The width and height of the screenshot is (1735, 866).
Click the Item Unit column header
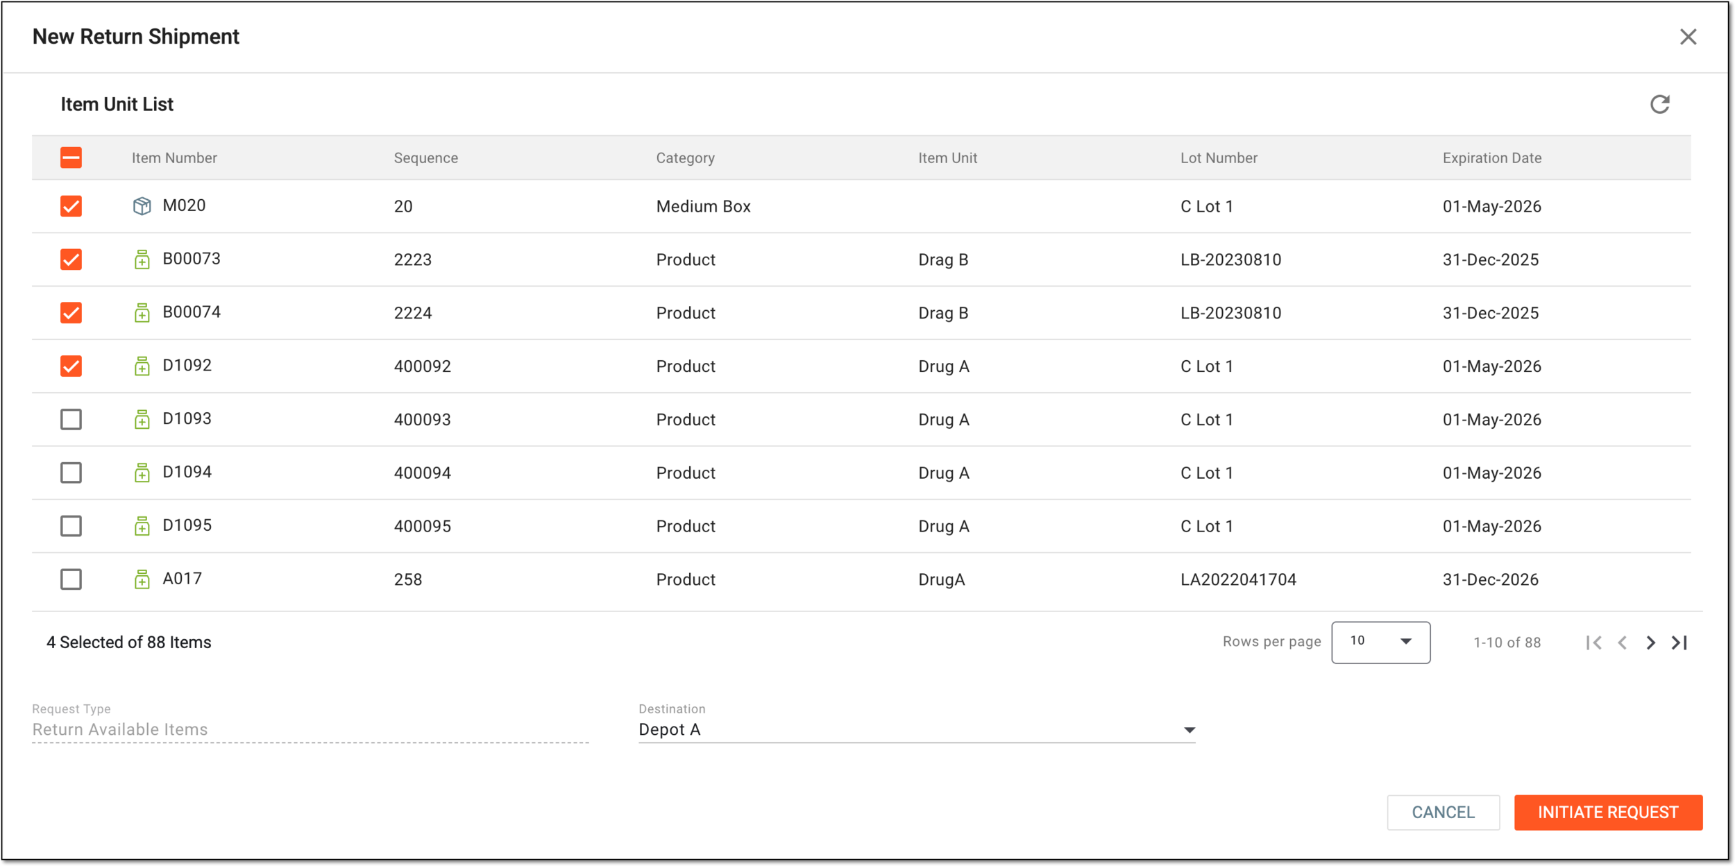point(947,158)
